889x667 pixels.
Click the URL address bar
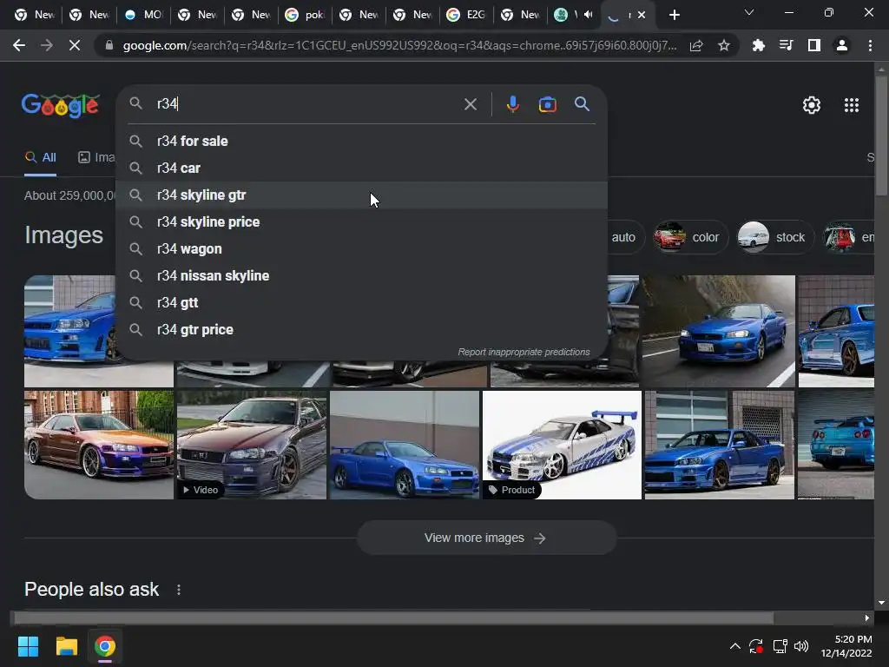coord(399,45)
